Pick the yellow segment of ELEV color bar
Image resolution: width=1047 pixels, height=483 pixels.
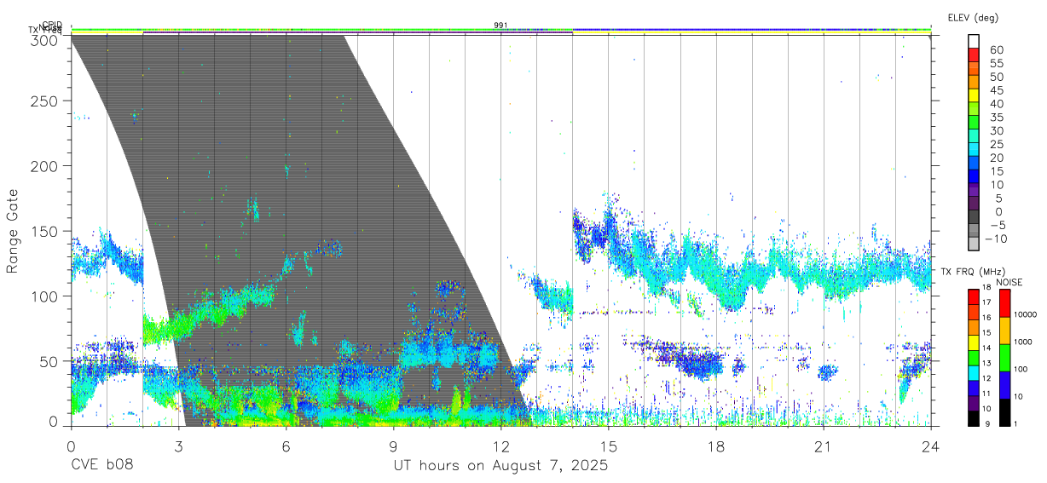pos(975,95)
